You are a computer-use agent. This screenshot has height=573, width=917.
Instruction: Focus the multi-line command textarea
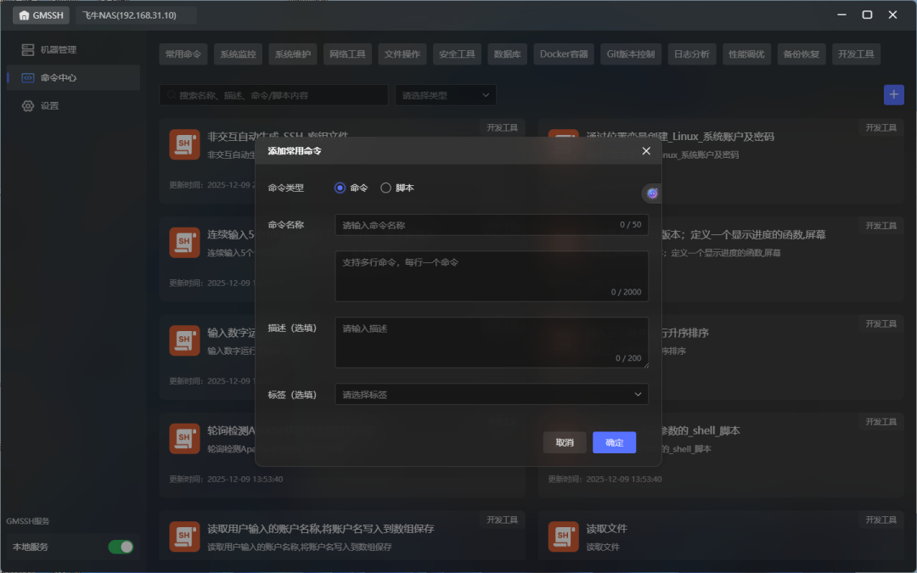coord(492,276)
